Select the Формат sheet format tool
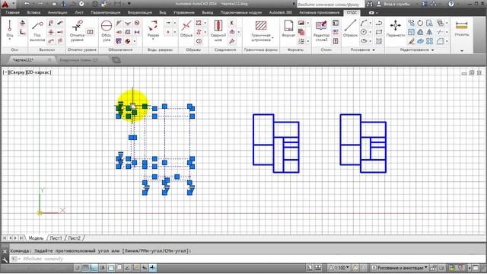 288,29
